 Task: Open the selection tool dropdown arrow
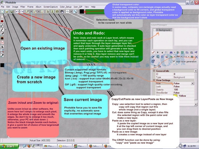click(x=71, y=11)
